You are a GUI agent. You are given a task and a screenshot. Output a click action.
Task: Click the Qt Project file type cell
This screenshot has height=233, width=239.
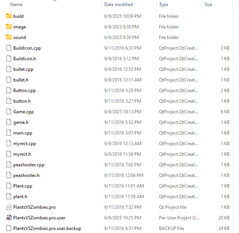pos(173,207)
